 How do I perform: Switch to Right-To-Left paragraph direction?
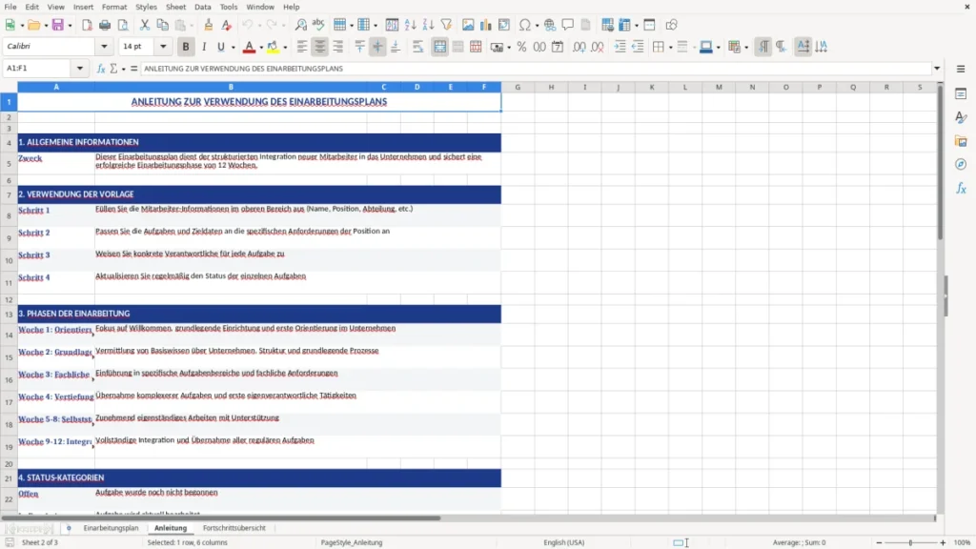[x=781, y=47]
